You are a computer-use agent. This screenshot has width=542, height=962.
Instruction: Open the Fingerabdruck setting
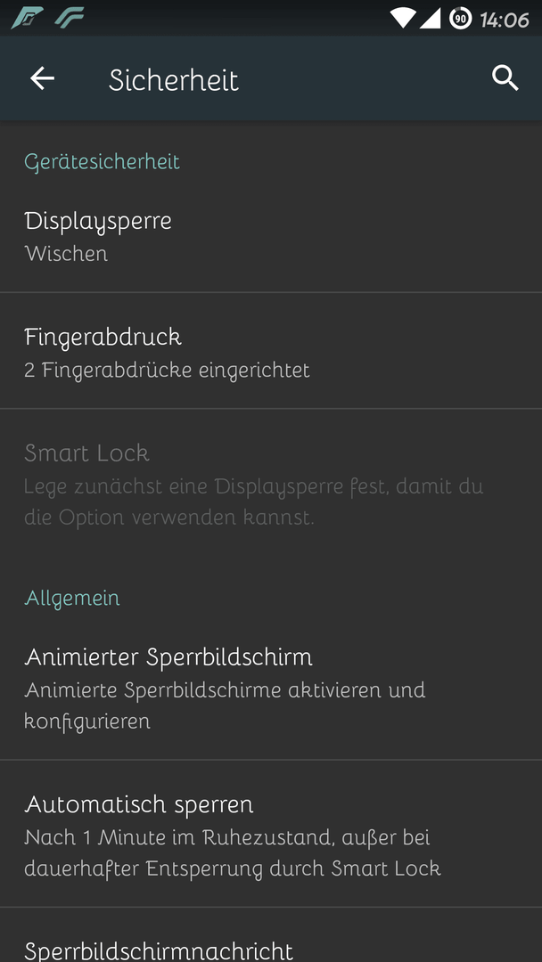click(271, 352)
